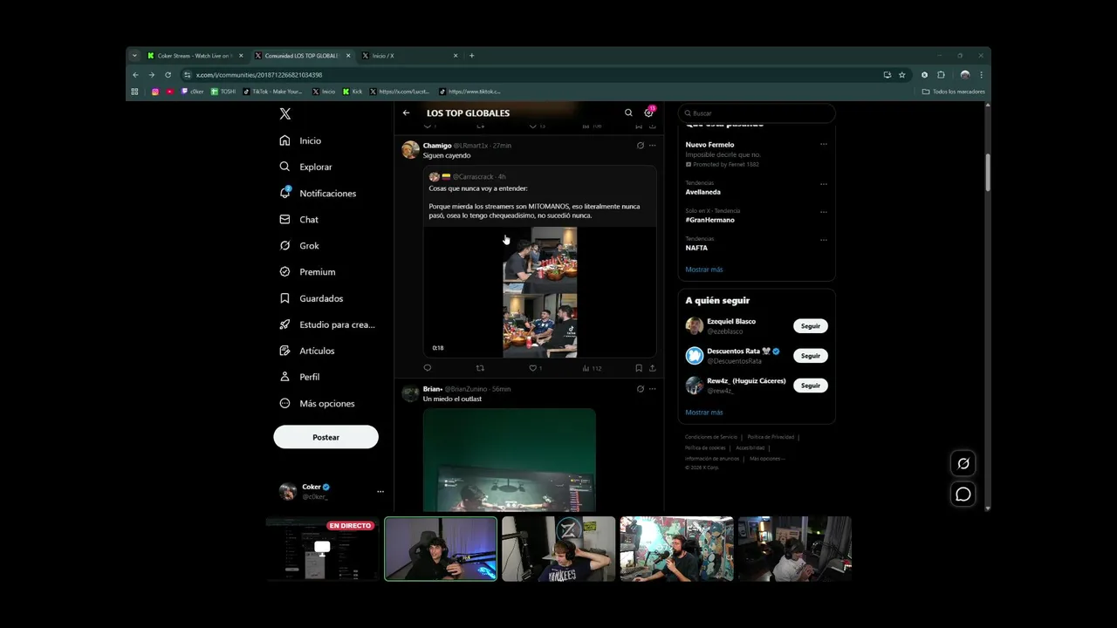Open the floating Grok button
Image resolution: width=1117 pixels, height=628 pixels.
tap(963, 464)
